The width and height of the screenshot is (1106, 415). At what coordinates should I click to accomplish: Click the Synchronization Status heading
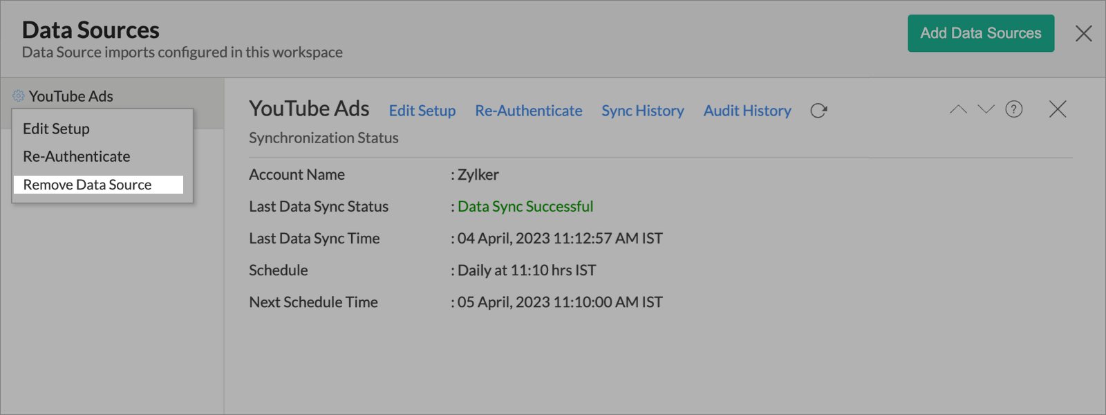324,138
